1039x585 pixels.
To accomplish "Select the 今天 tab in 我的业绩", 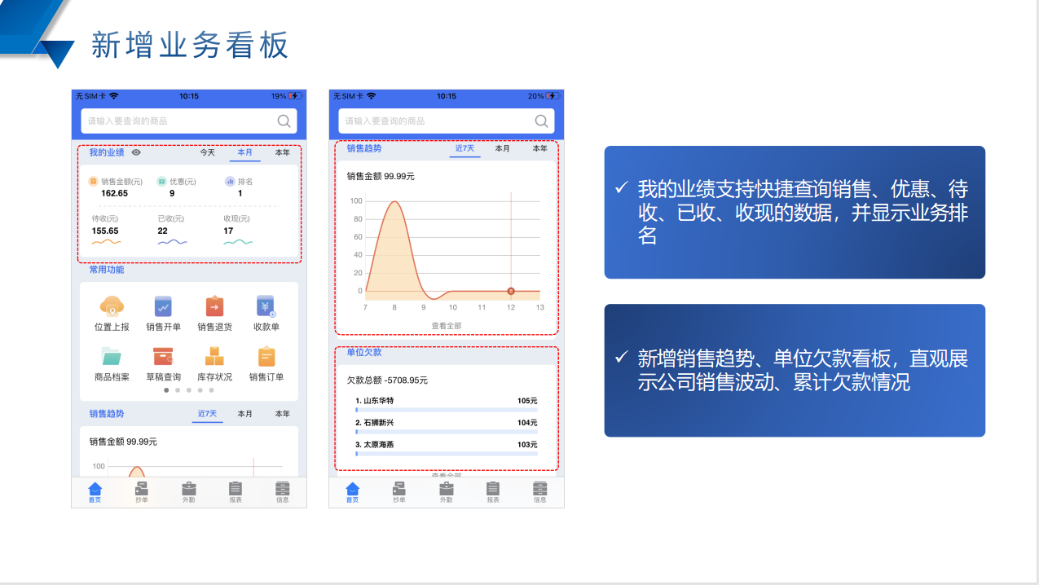I will coord(208,152).
